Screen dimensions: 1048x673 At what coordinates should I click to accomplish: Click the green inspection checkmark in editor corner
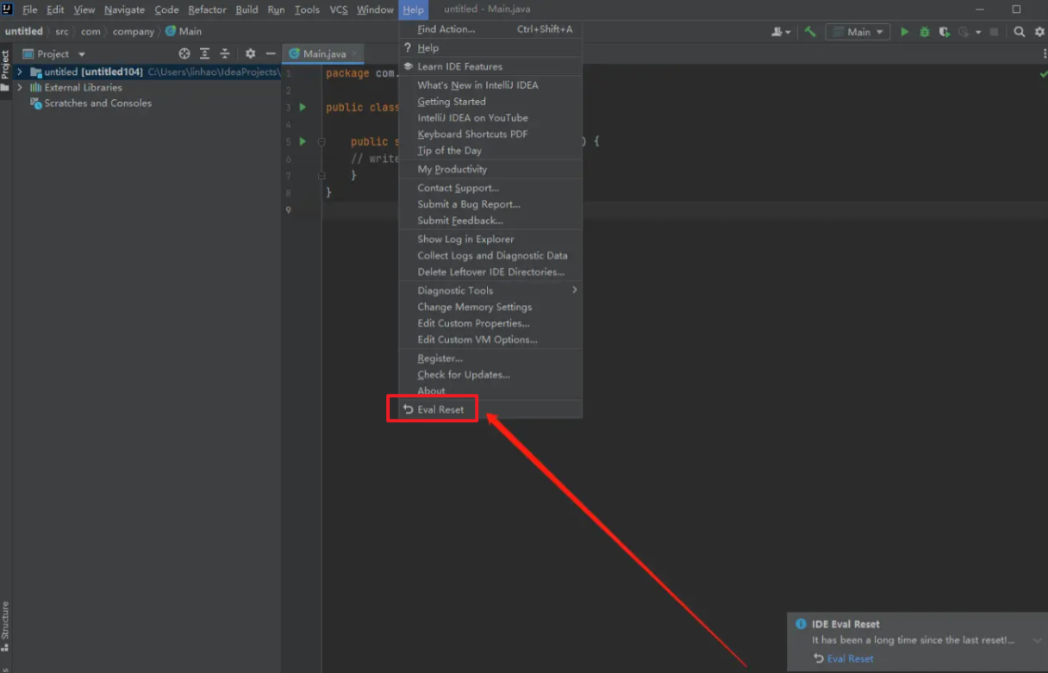click(1044, 75)
